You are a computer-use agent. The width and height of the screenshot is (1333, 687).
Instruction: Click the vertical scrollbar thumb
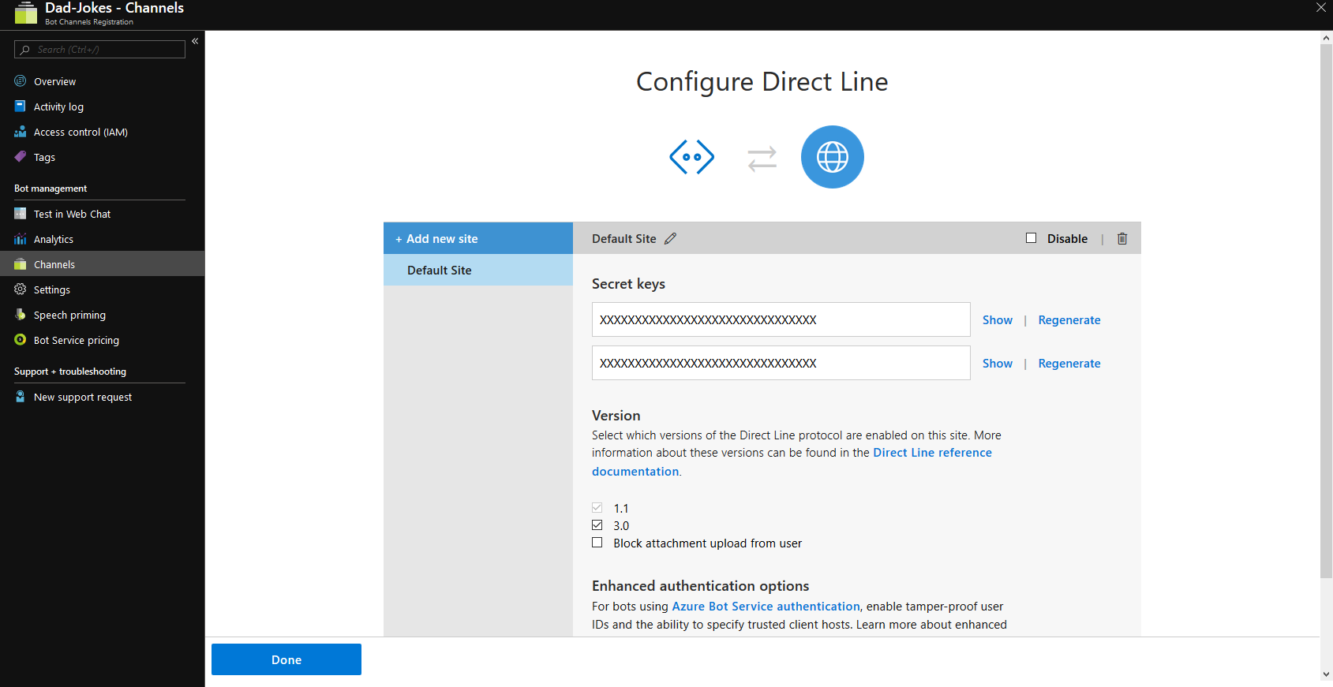tap(1326, 311)
